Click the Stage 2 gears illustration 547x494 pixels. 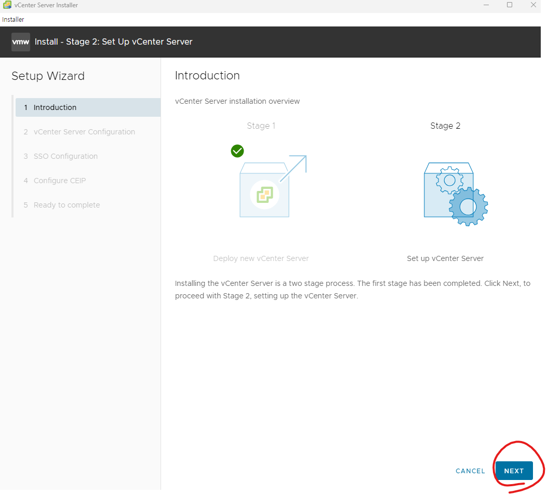tap(456, 194)
